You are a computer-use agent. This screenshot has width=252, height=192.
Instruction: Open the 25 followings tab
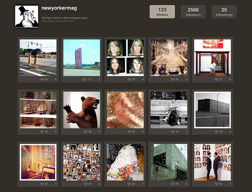click(224, 12)
